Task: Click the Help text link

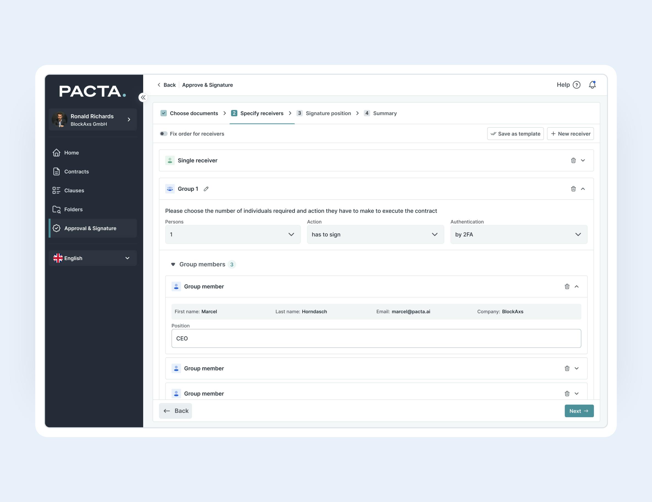Action: (x=563, y=85)
